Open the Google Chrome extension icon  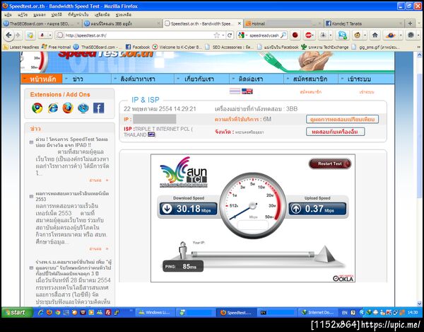(37, 108)
